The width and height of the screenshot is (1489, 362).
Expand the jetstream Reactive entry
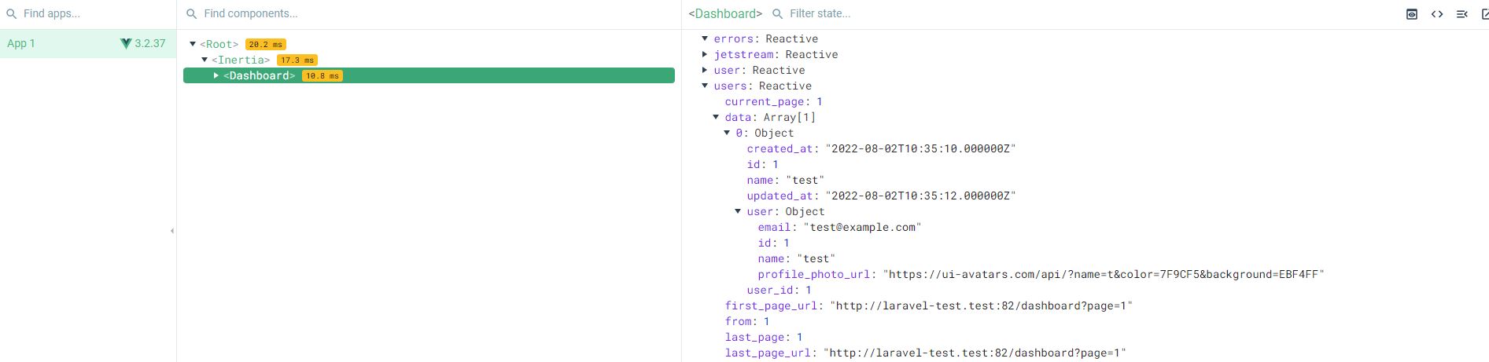[x=705, y=54]
